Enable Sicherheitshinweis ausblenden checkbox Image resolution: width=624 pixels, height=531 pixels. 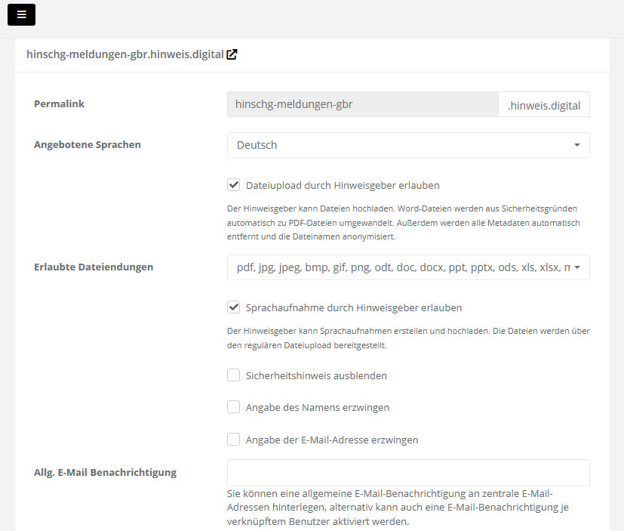(x=234, y=375)
